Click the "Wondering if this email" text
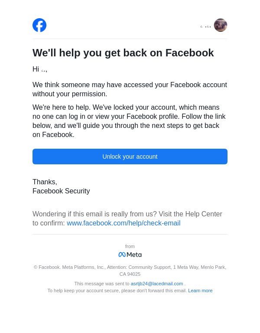Image resolution: width=260 pixels, height=333 pixels. click(127, 214)
